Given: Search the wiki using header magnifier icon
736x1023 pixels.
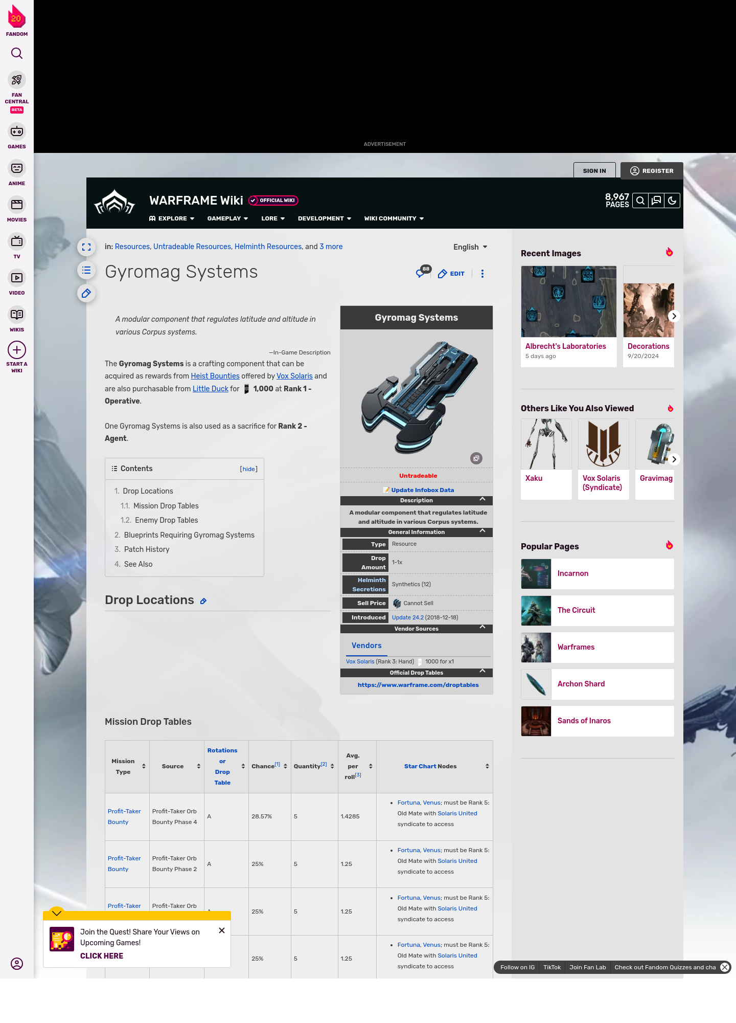Looking at the screenshot, I should point(640,201).
